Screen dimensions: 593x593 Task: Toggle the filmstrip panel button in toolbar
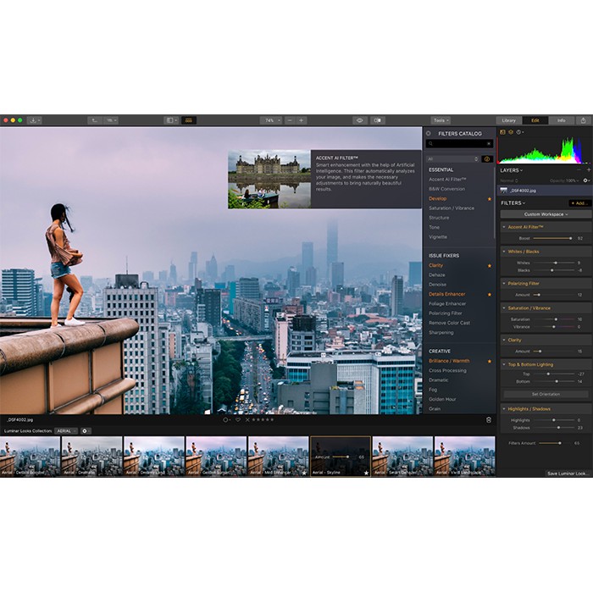[x=189, y=120]
